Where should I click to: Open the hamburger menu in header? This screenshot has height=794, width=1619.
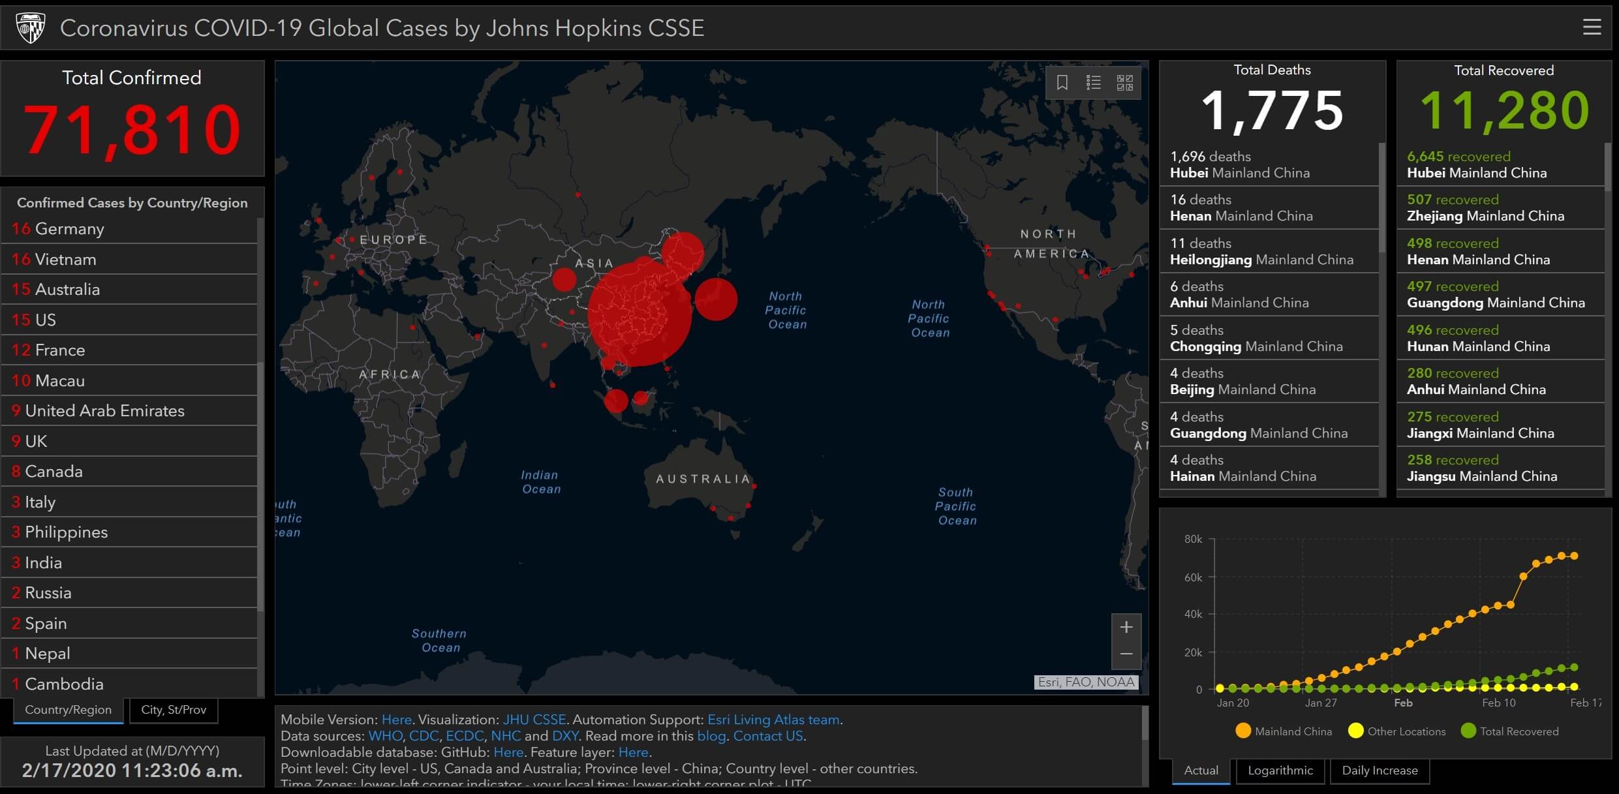click(1592, 27)
